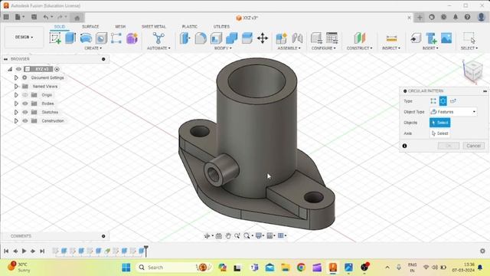Select the Create Sketch tool
490x276 pixels.
point(55,38)
